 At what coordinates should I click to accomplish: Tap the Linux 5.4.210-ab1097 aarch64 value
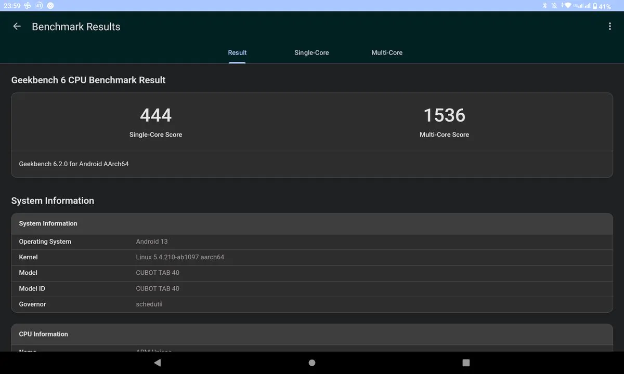point(180,257)
